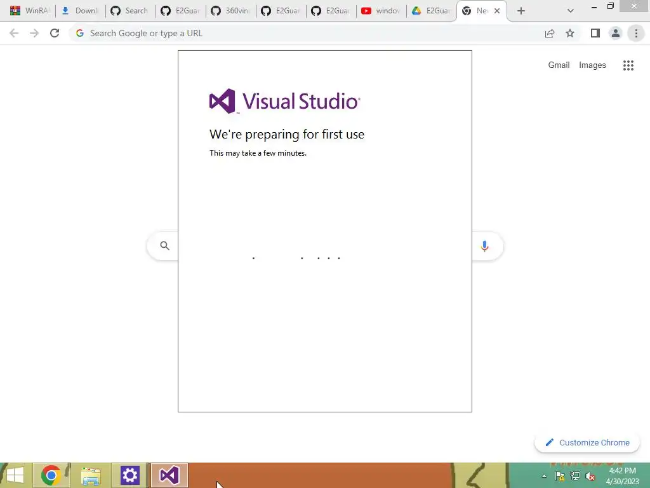This screenshot has width=650, height=488.
Task: Open the network tray icon
Action: (575, 476)
